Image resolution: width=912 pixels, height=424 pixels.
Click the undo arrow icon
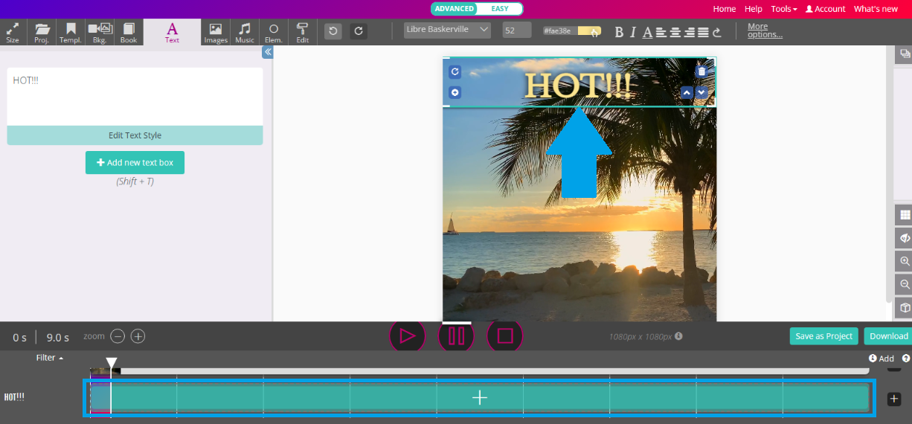coord(333,31)
